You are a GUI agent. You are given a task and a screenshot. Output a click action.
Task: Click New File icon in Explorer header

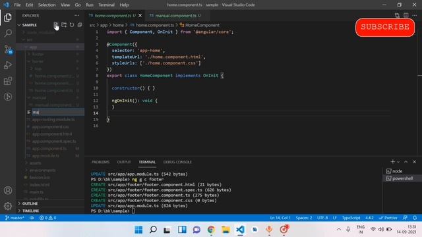55,25
